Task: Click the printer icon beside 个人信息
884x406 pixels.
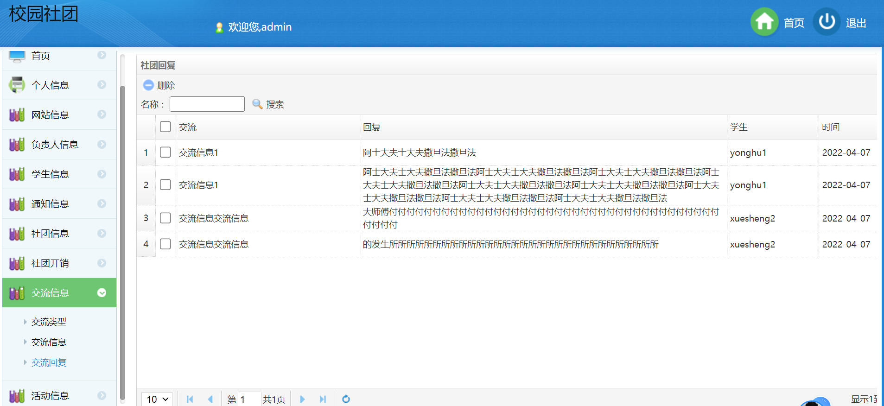Action: (x=17, y=85)
